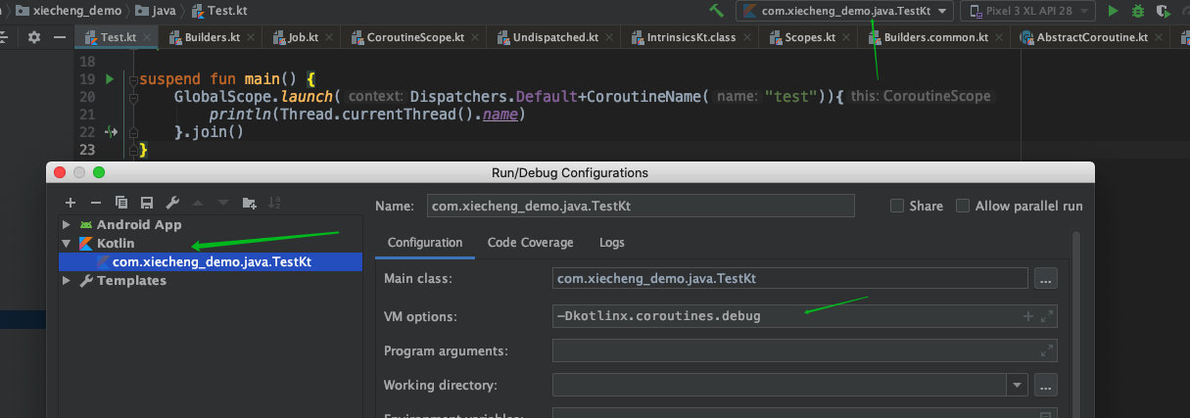Click the expand icon inside VM options field
Image resolution: width=1190 pixels, height=418 pixels.
1047,316
